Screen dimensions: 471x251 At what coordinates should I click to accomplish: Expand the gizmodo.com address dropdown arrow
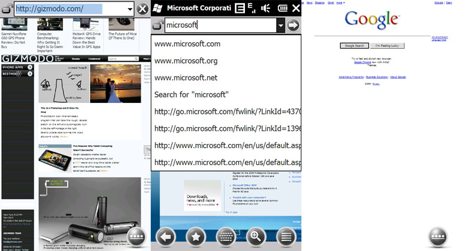coord(130,9)
